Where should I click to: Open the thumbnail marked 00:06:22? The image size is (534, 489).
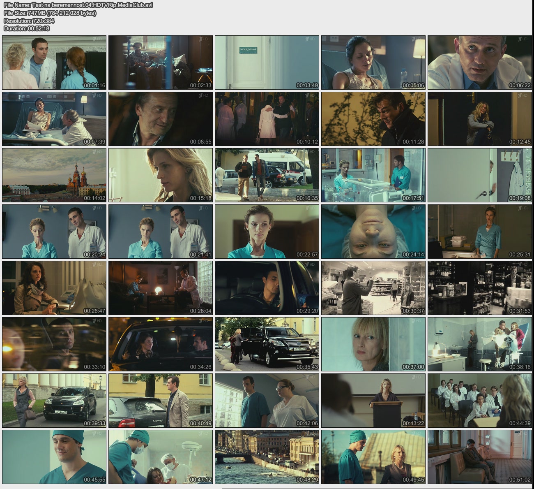[480, 63]
